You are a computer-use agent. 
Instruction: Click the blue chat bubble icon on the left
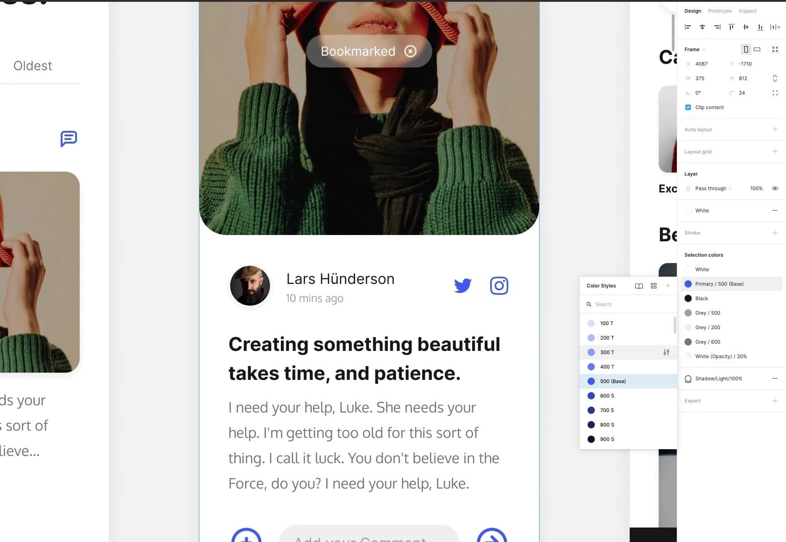tap(68, 139)
